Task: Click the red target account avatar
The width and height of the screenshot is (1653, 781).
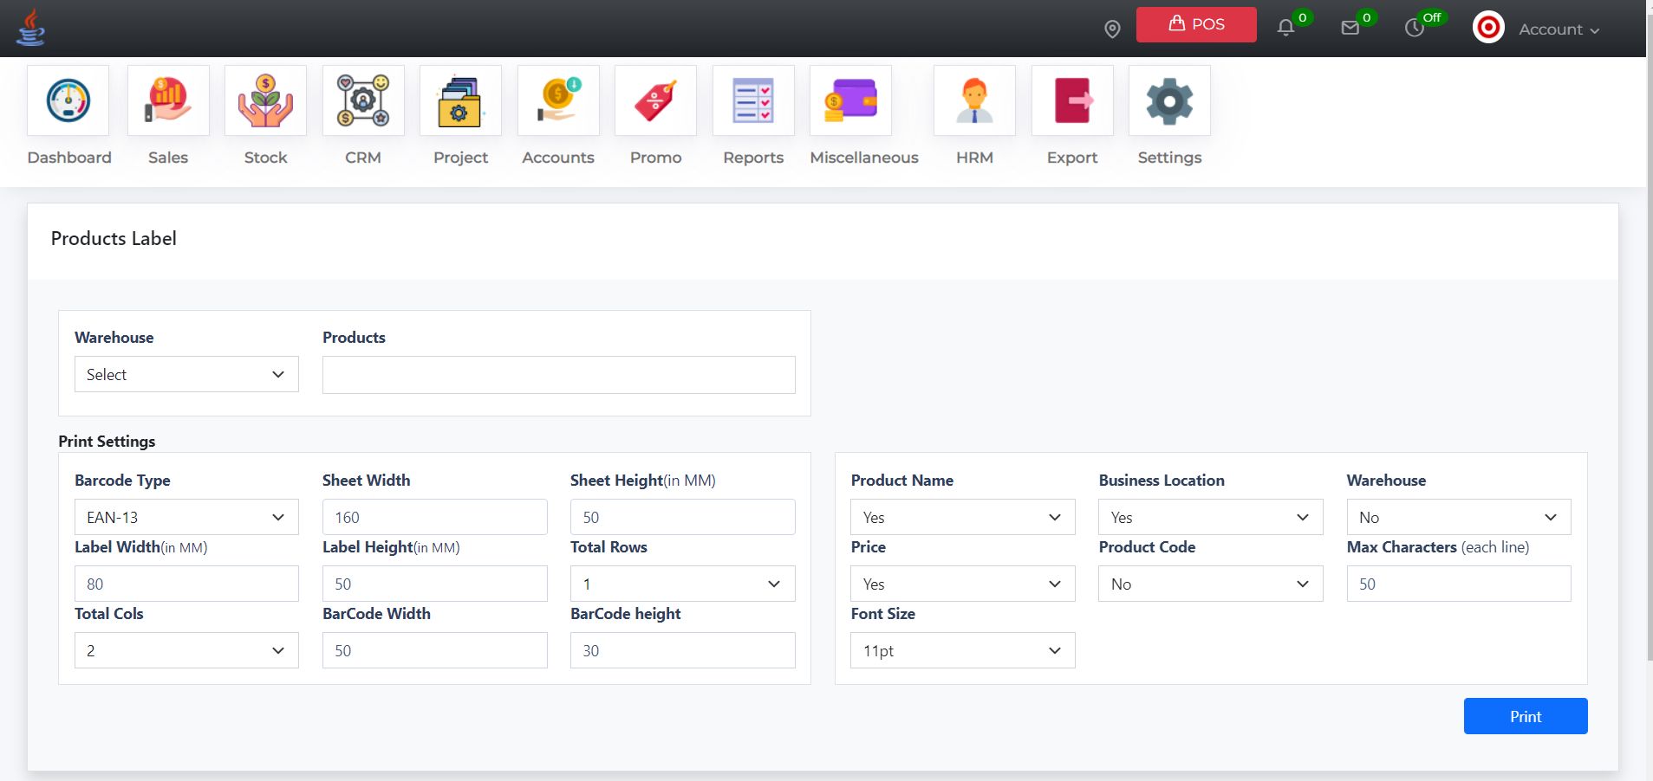Action: click(1488, 29)
